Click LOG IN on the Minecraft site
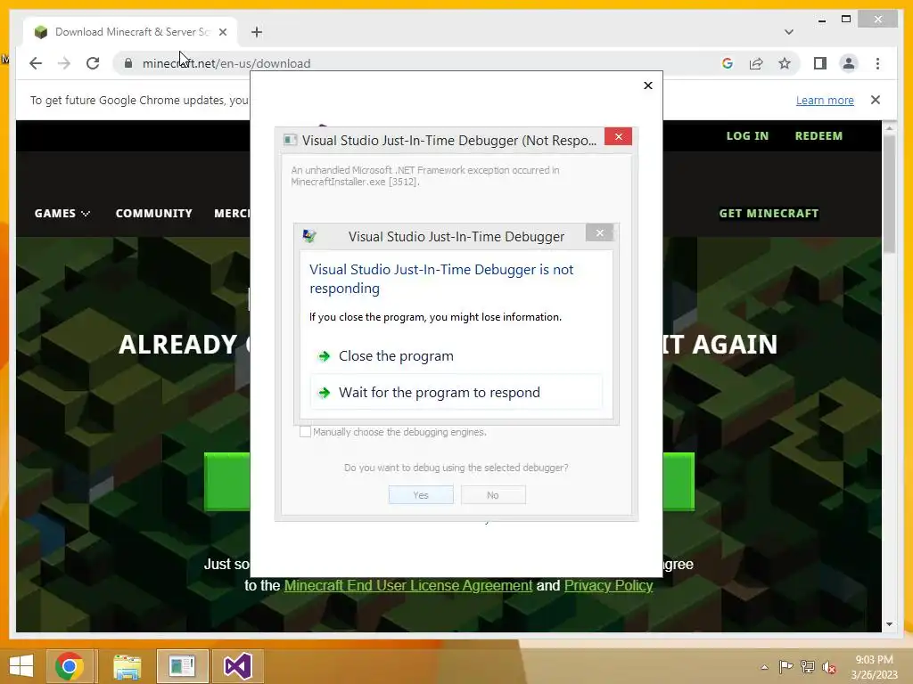The height and width of the screenshot is (684, 913). coord(747,135)
